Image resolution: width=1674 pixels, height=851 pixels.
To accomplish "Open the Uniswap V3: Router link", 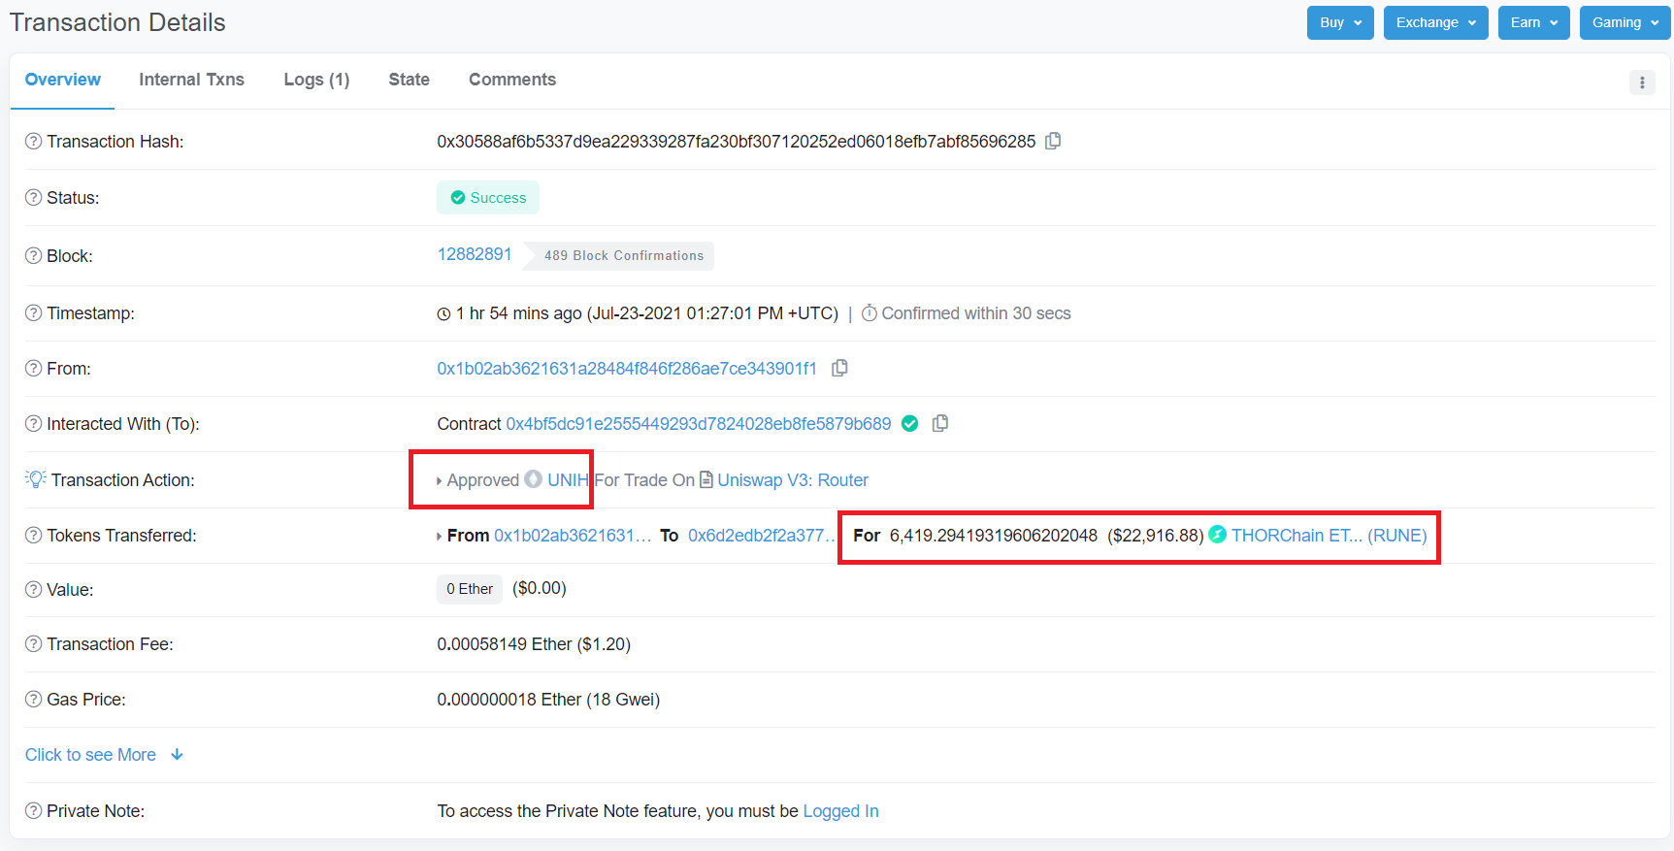I will pos(793,480).
